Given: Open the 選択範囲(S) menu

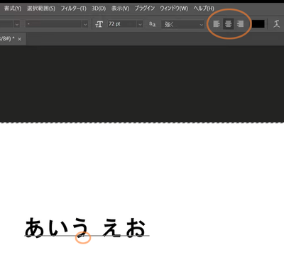Looking at the screenshot, I should [41, 8].
